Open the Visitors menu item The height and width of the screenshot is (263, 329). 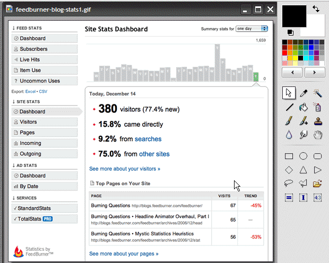[x=45, y=122]
